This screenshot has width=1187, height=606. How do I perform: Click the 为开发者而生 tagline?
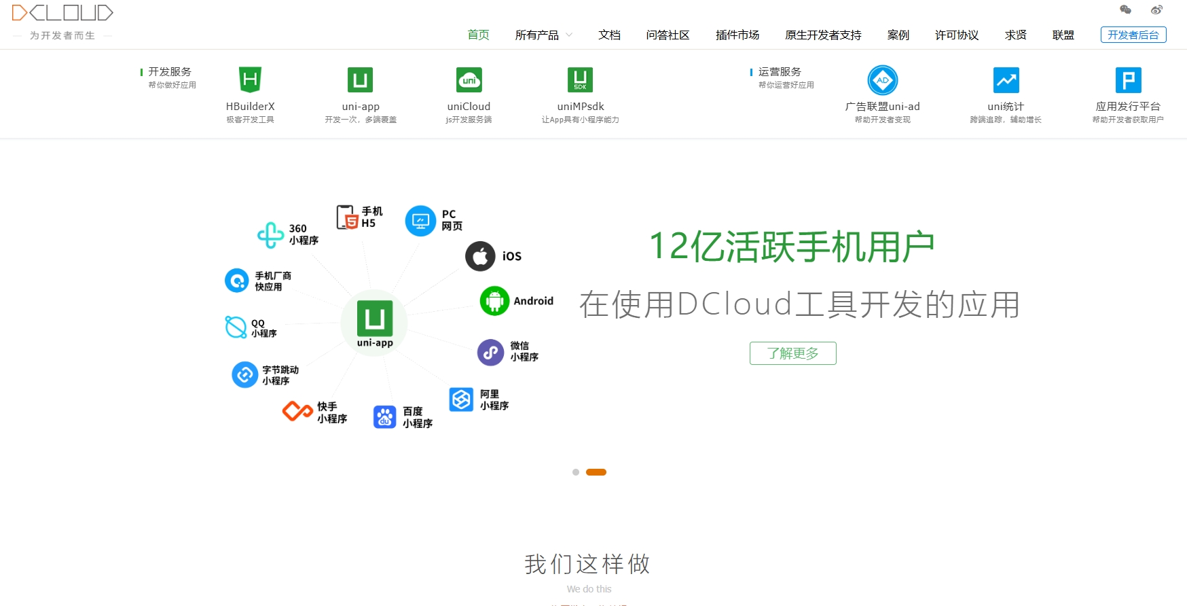click(x=62, y=35)
